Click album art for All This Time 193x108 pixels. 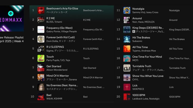127,49
